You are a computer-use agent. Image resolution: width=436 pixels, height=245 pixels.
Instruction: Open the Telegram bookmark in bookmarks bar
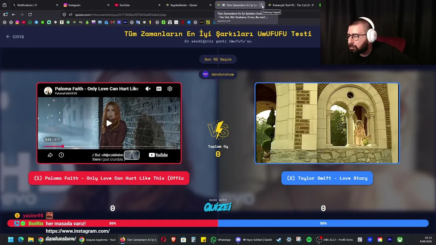click(x=36, y=22)
